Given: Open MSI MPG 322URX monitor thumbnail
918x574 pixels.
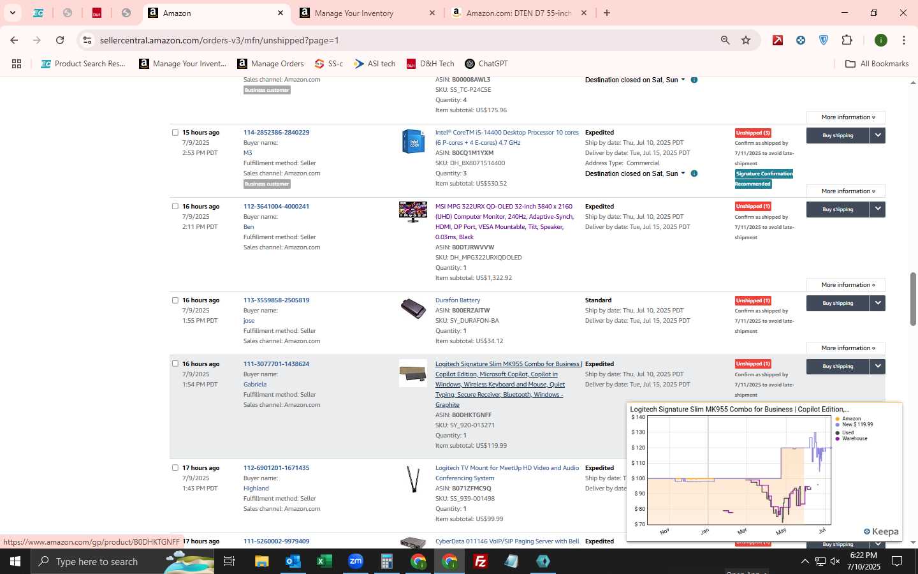Looking at the screenshot, I should (413, 212).
